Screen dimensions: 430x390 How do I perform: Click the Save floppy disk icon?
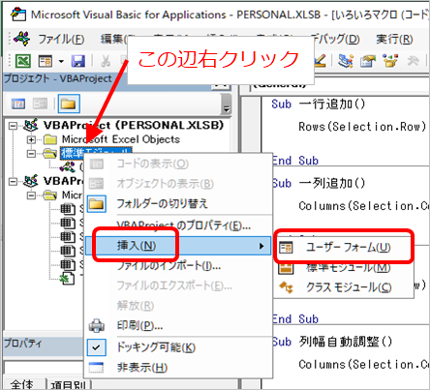(77, 61)
